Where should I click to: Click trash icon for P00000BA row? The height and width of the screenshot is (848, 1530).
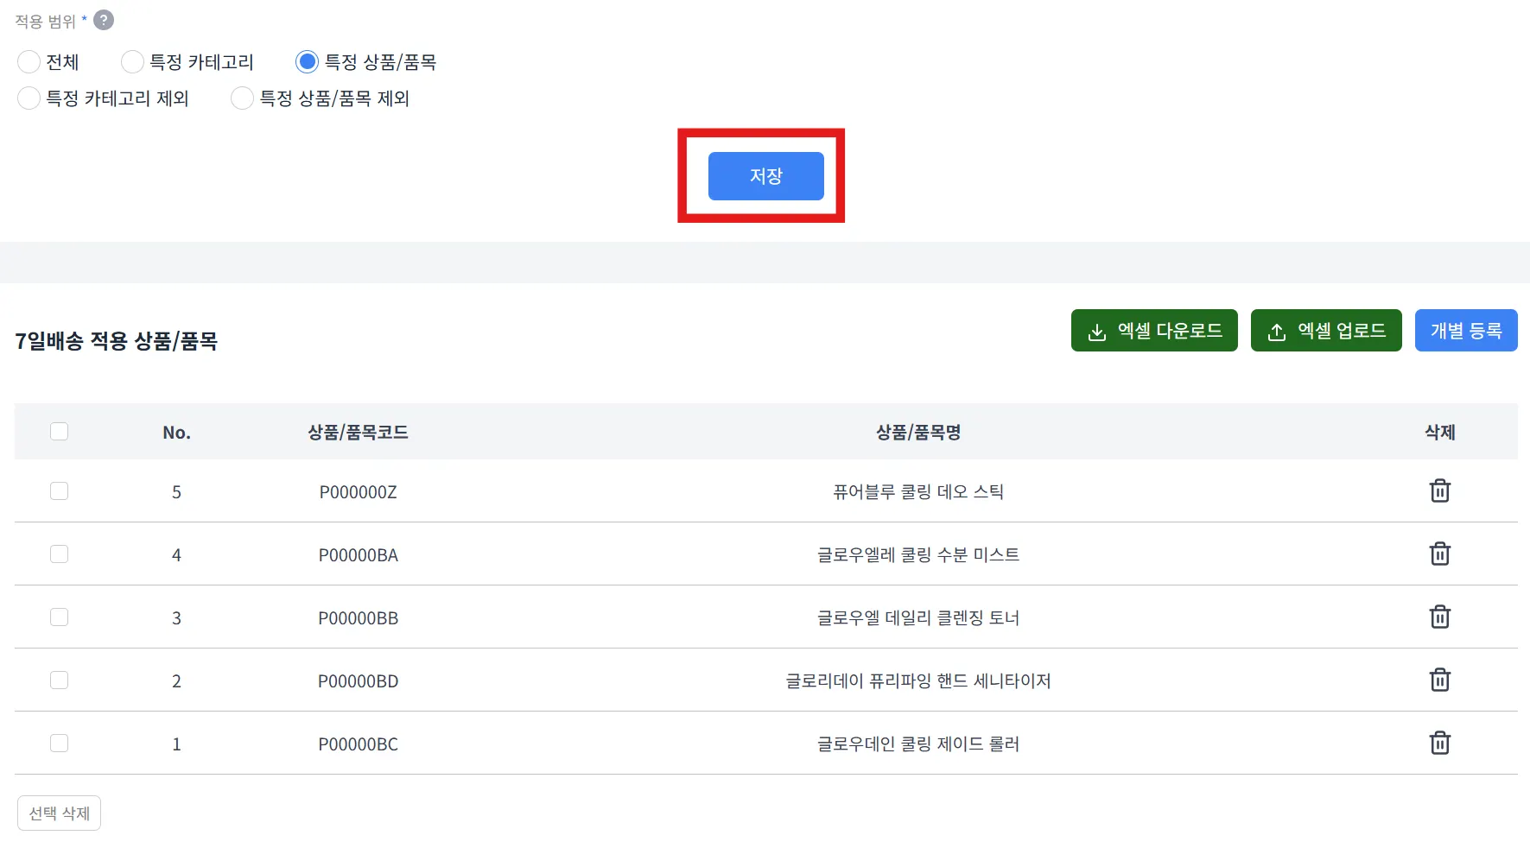(x=1439, y=554)
